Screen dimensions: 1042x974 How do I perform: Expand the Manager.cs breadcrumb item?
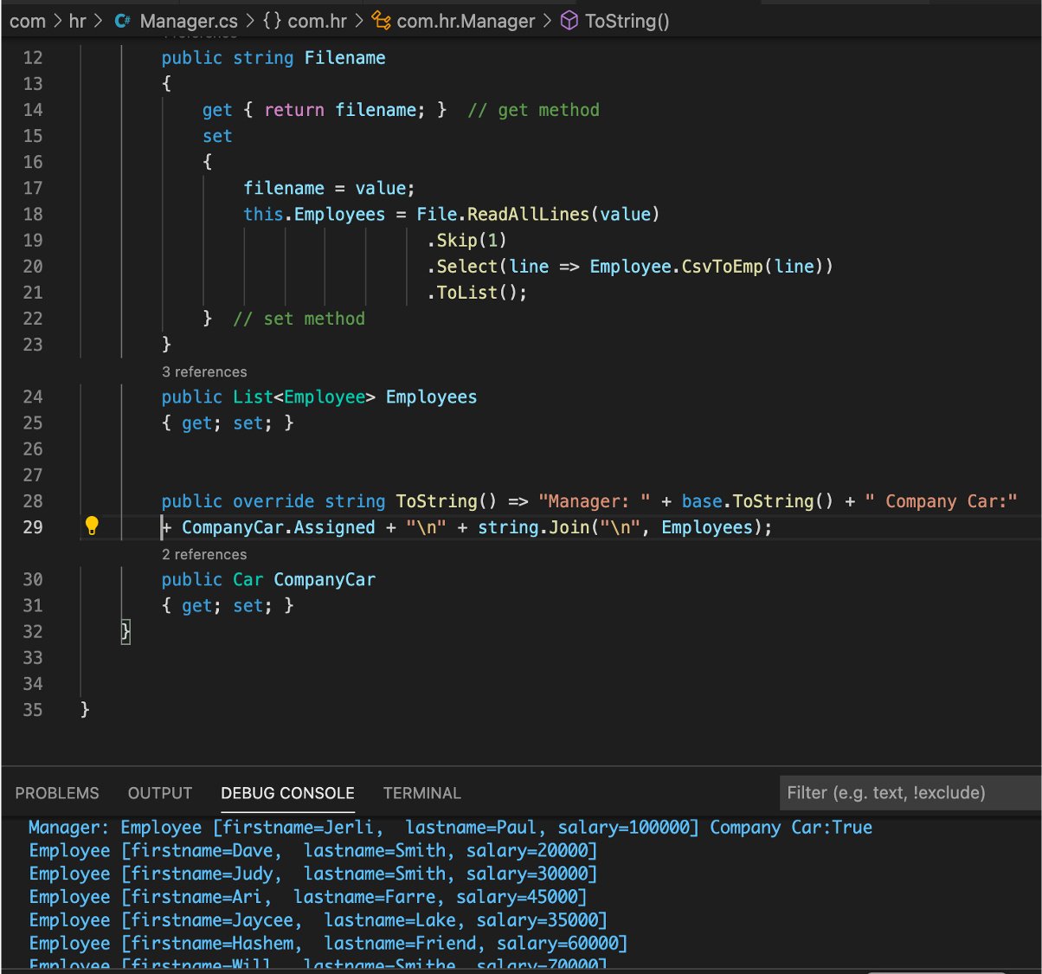click(188, 21)
